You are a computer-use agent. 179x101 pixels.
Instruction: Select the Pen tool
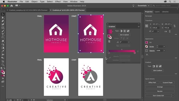click(3, 21)
